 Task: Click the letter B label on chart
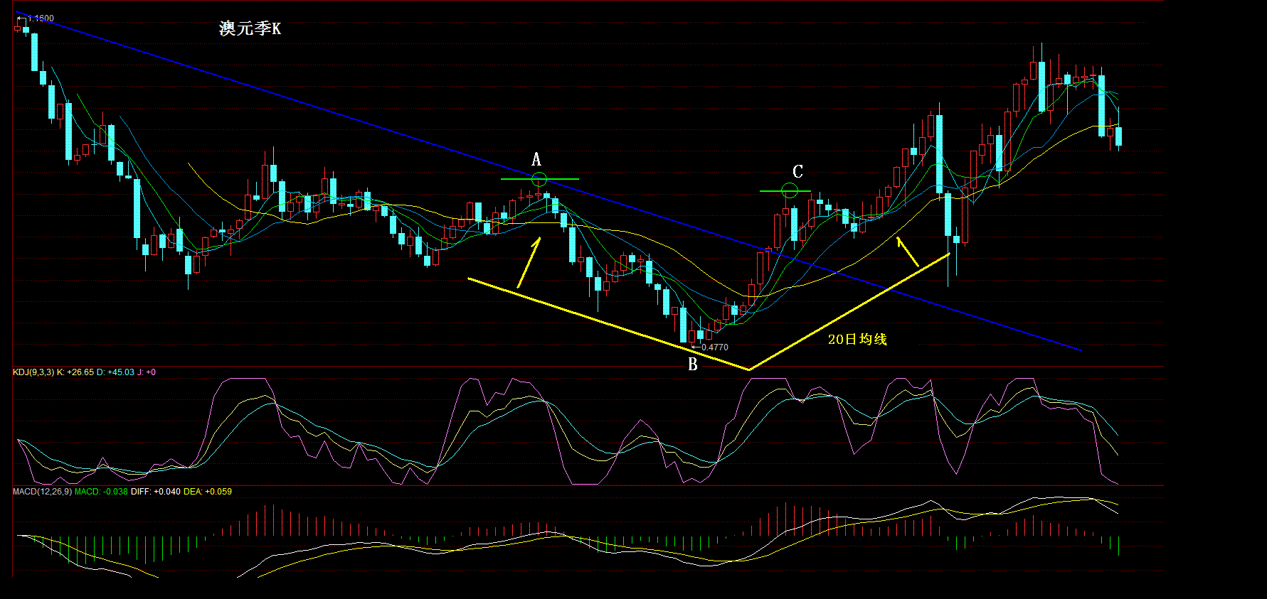tap(692, 365)
